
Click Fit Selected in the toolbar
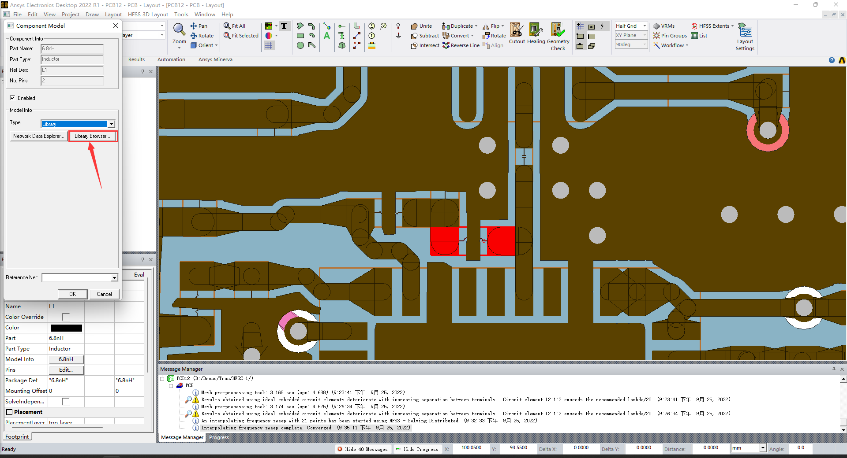241,36
